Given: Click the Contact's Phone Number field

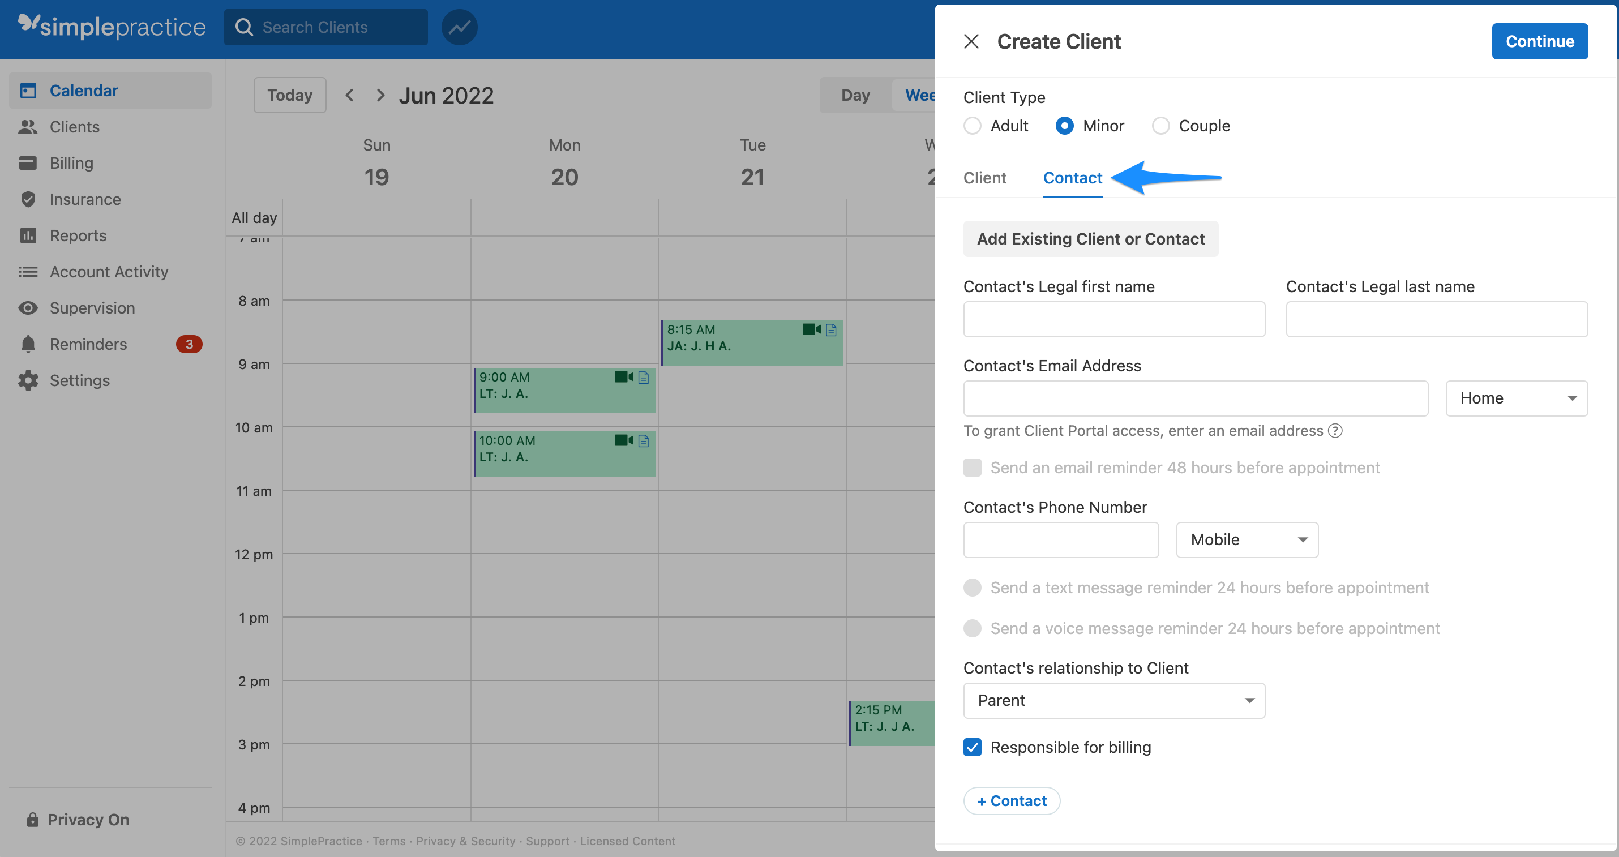Looking at the screenshot, I should click(x=1061, y=539).
